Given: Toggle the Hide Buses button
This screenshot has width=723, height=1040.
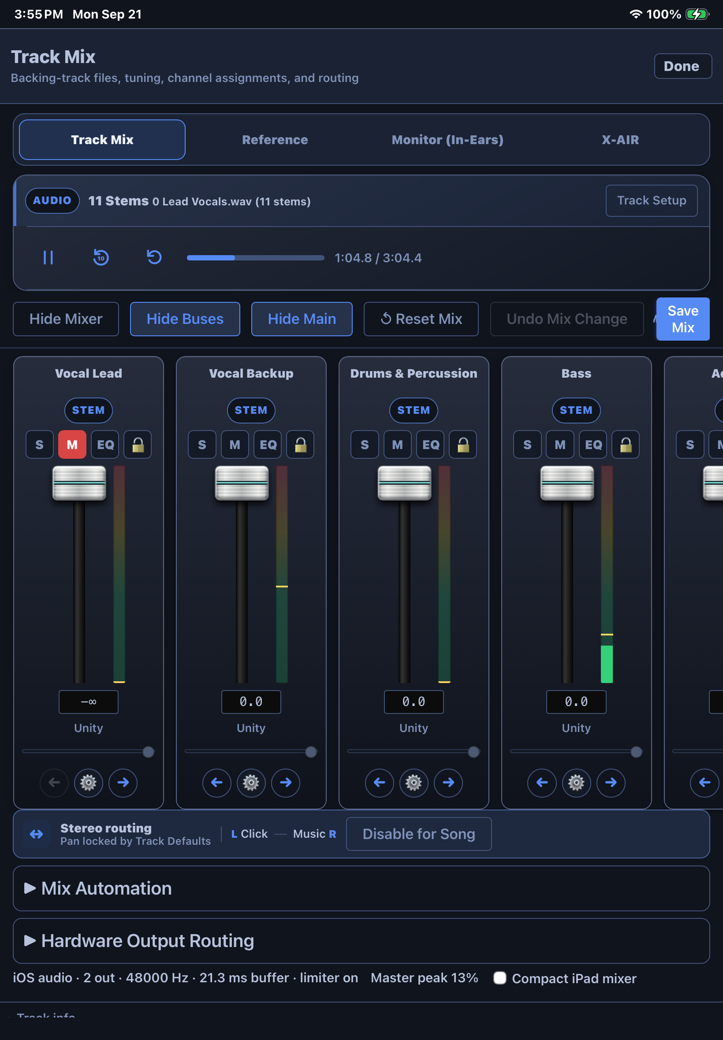Looking at the screenshot, I should 185,319.
